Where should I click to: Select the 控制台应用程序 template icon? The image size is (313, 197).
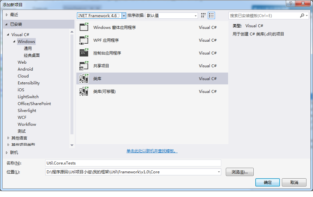coord(84,53)
